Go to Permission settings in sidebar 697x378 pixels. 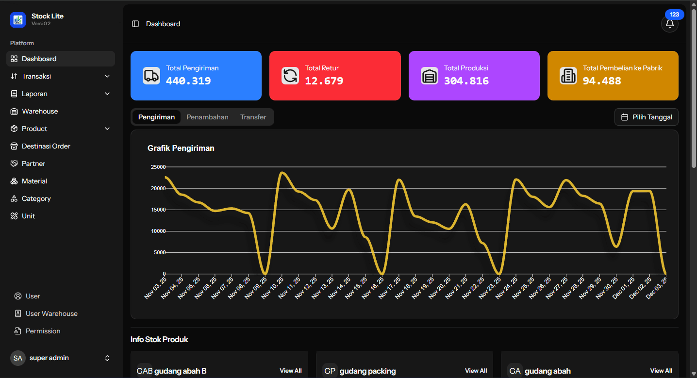43,331
